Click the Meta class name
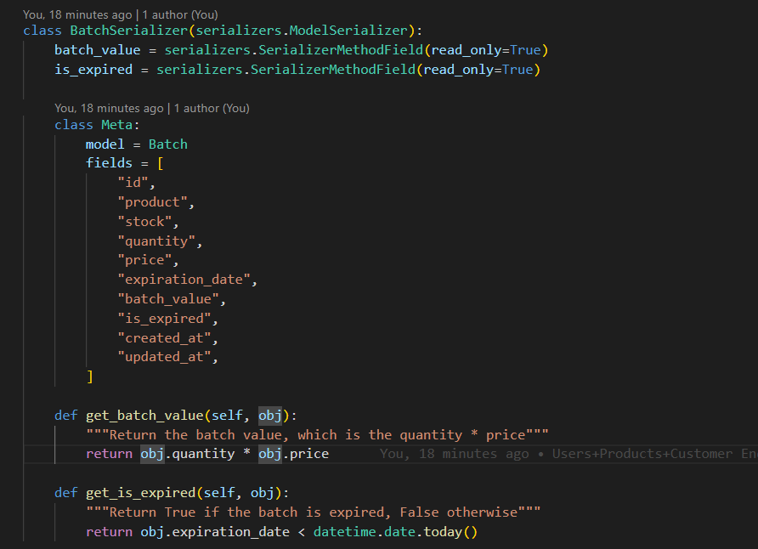758x549 pixels. click(x=116, y=125)
